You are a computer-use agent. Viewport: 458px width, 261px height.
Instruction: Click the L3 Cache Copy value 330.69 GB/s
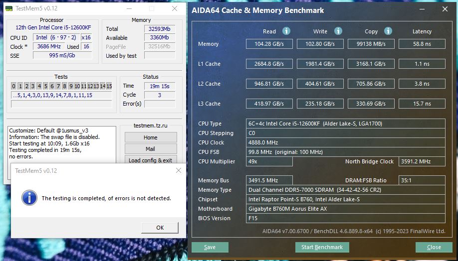pyautogui.click(x=371, y=104)
